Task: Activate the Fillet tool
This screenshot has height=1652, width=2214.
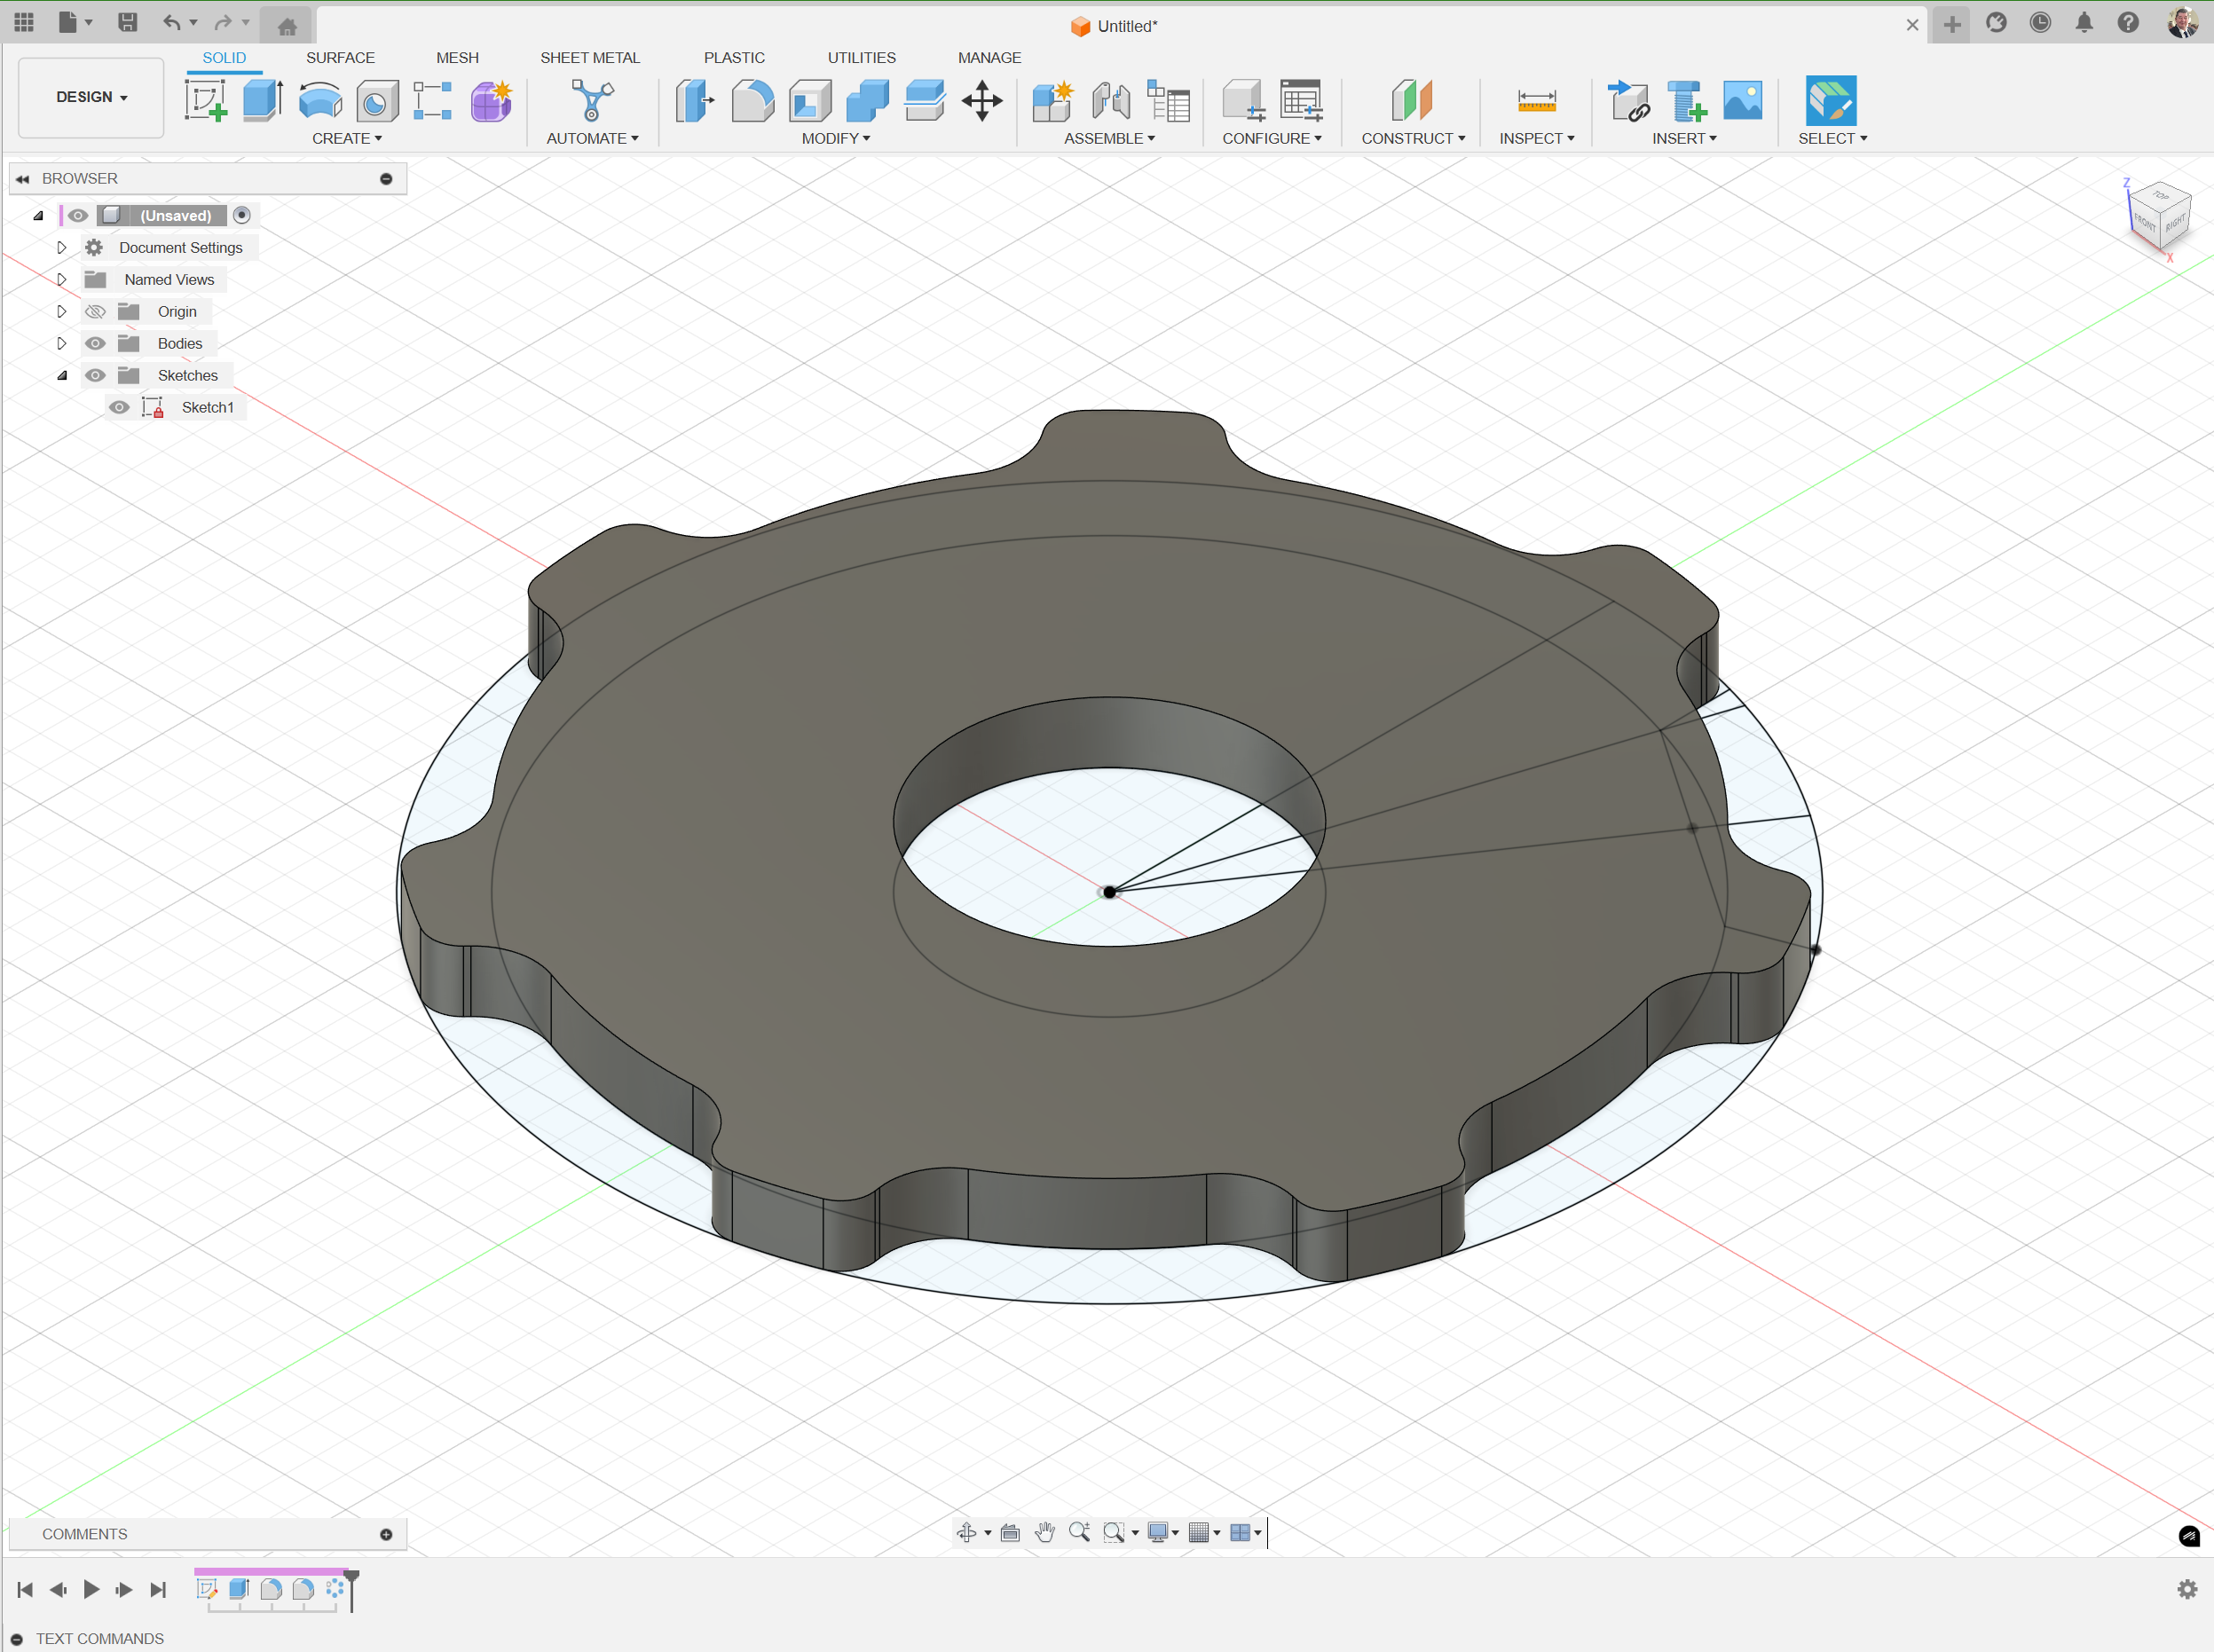Action: click(752, 100)
